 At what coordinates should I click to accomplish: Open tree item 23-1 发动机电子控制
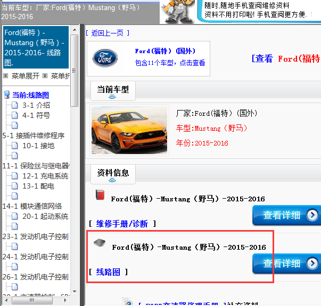pos(36,236)
